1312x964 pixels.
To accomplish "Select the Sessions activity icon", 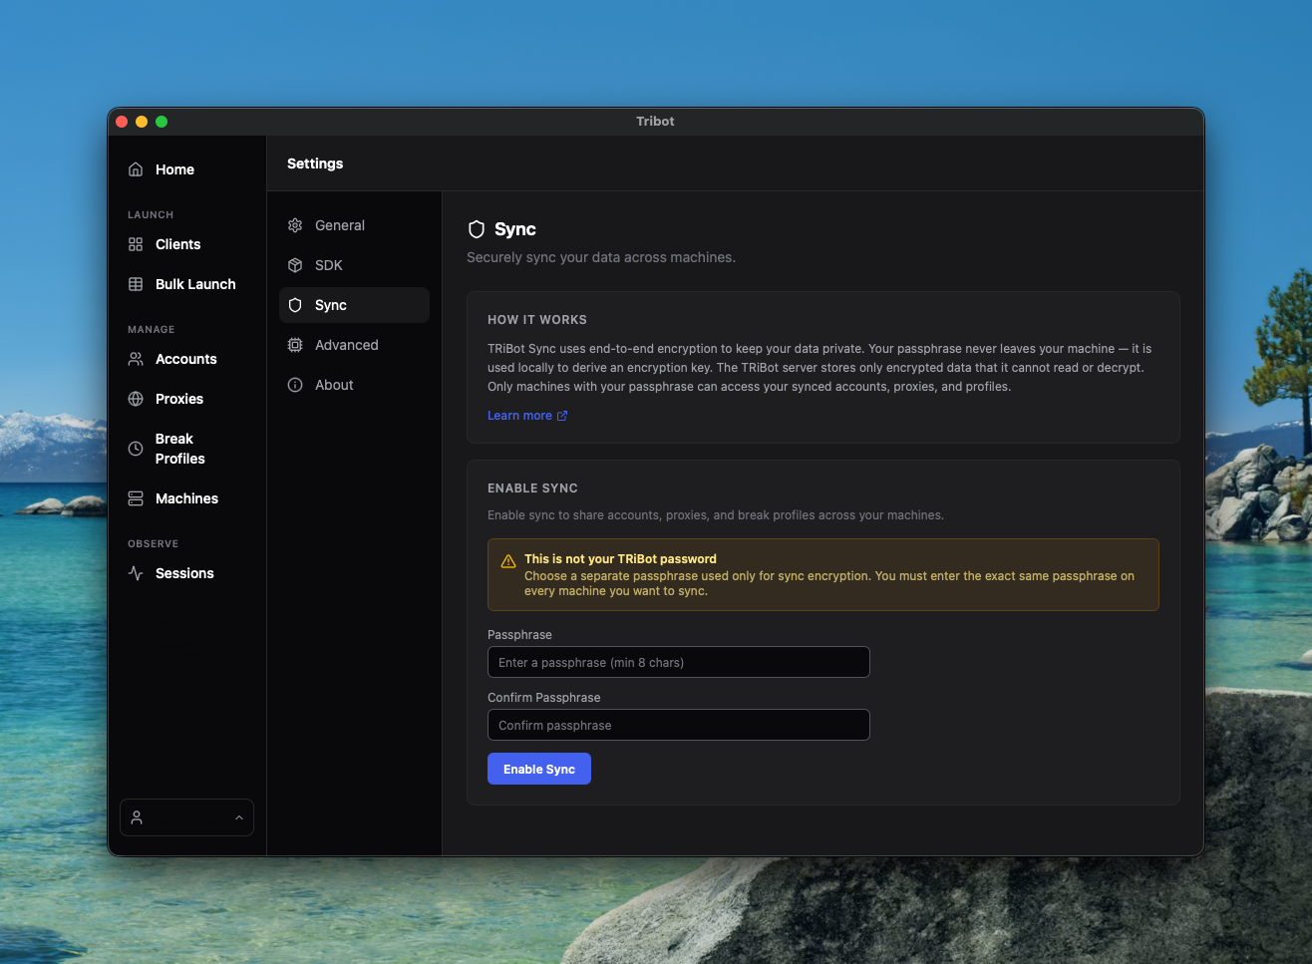I will [136, 573].
